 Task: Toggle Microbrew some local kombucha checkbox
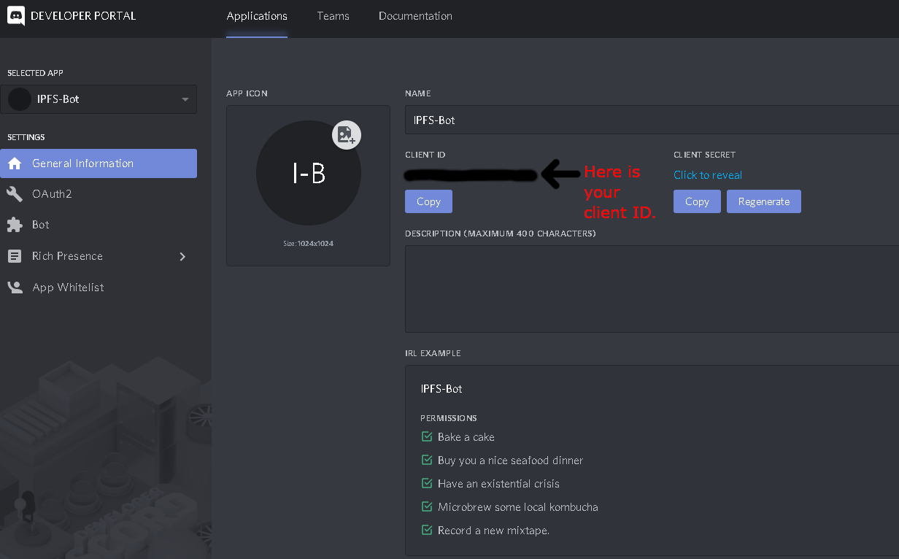tap(427, 506)
